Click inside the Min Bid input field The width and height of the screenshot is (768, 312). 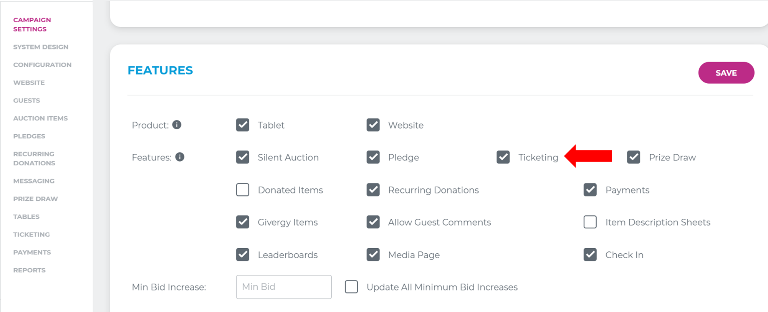coord(283,287)
